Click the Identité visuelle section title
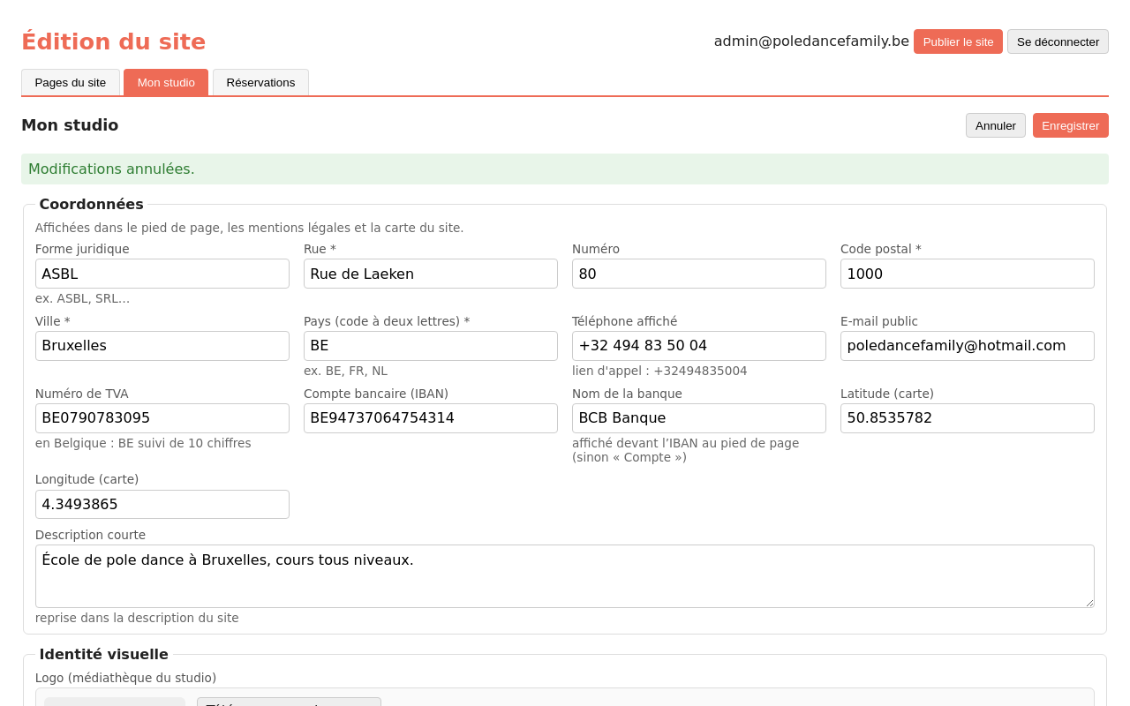The height and width of the screenshot is (706, 1130). (x=103, y=654)
